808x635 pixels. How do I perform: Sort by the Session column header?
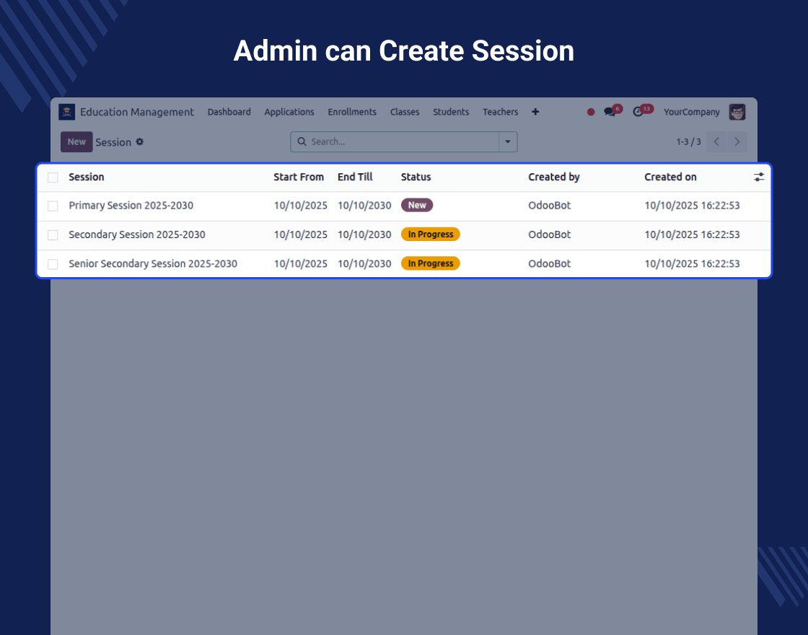[86, 177]
